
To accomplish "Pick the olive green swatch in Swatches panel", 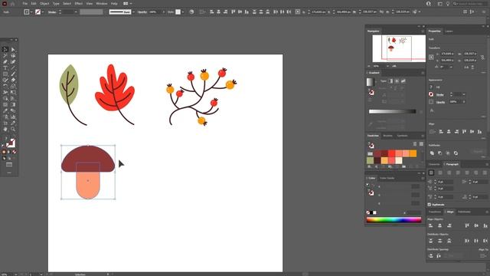I will (370, 160).
